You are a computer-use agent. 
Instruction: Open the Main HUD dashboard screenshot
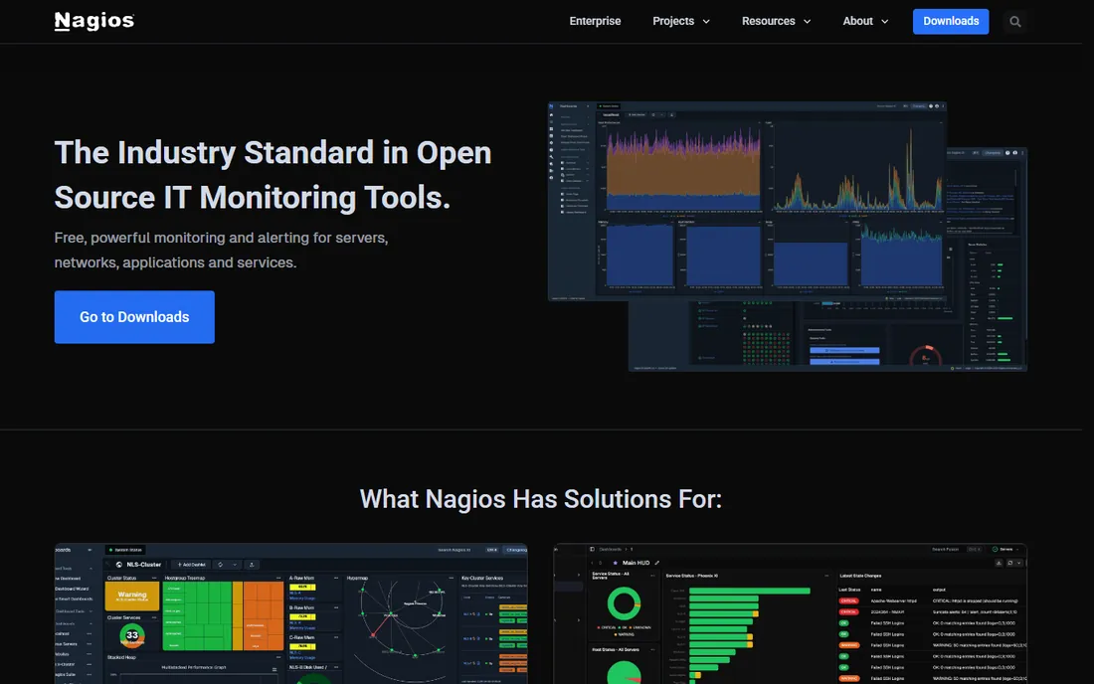tap(790, 613)
